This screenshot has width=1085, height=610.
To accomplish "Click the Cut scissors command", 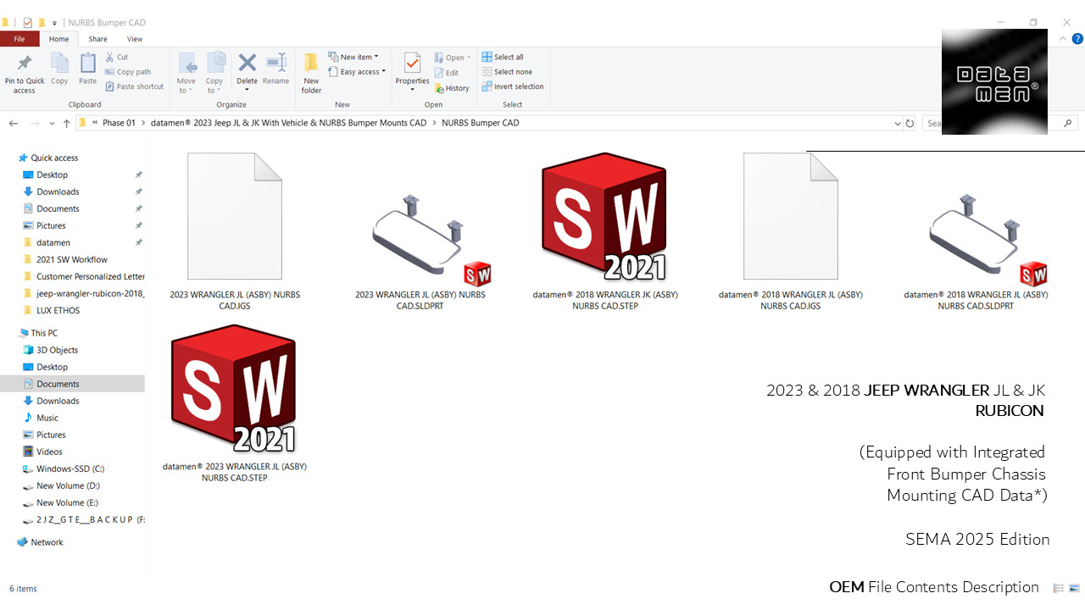I will click(116, 57).
